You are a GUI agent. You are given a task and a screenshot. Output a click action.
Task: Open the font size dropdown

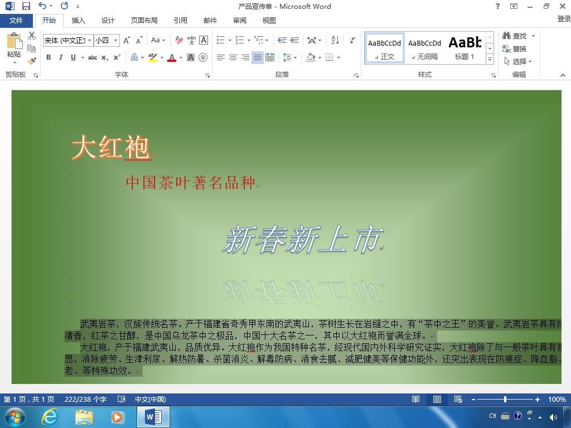click(x=115, y=40)
